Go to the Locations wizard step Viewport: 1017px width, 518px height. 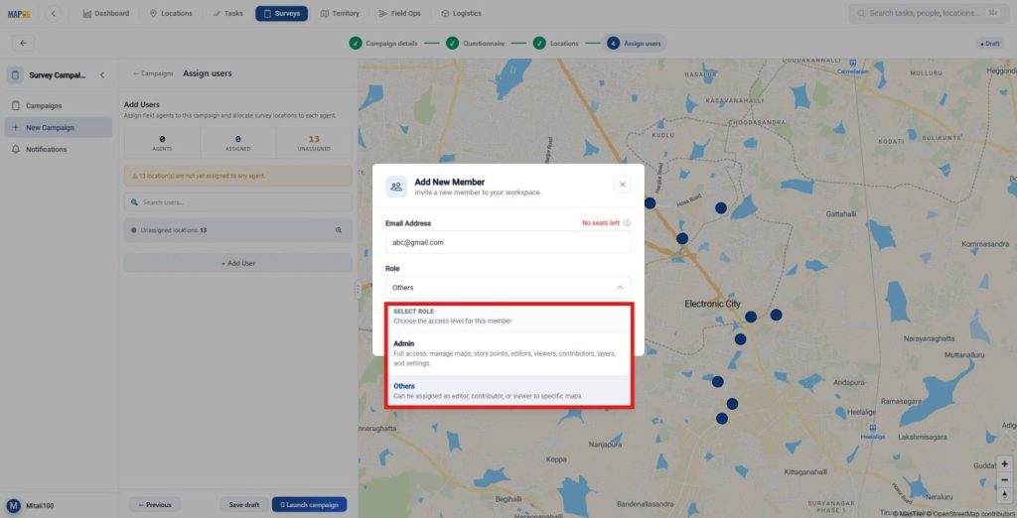[x=556, y=44]
